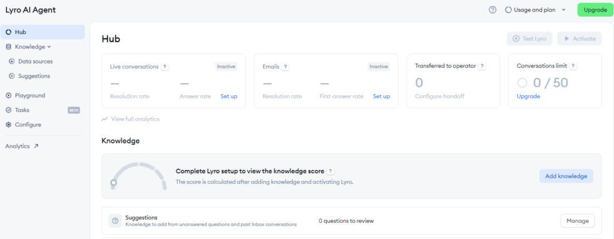Click the Manage button for Suggestions
The width and height of the screenshot is (614, 239).
pos(577,221)
